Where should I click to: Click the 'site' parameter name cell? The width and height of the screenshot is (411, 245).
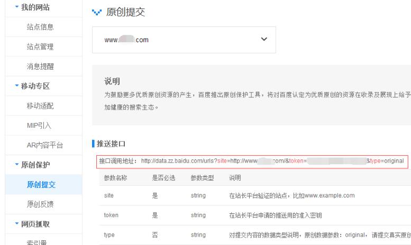pos(109,195)
